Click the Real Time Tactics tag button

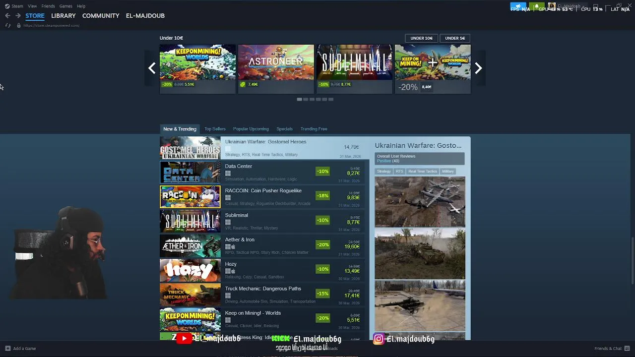(423, 172)
